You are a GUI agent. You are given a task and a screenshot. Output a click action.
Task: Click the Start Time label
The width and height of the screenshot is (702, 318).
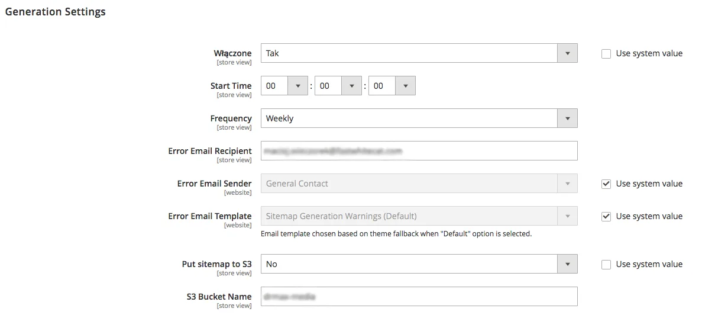click(x=231, y=86)
